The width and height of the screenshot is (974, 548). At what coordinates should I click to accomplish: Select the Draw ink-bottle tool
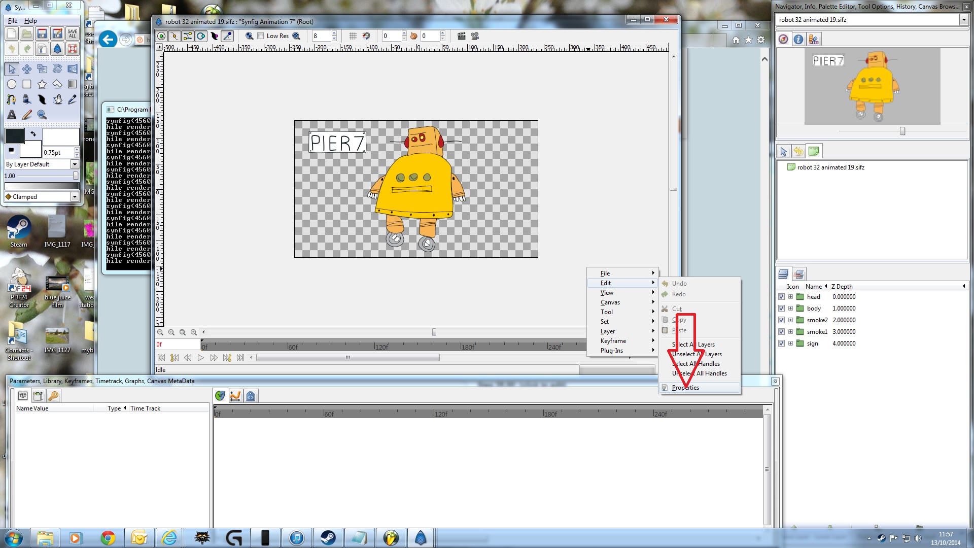tap(27, 99)
